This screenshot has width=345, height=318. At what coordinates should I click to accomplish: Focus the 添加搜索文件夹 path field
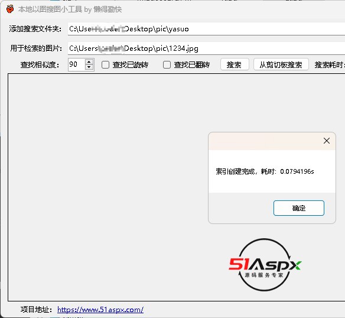pyautogui.click(x=206, y=29)
